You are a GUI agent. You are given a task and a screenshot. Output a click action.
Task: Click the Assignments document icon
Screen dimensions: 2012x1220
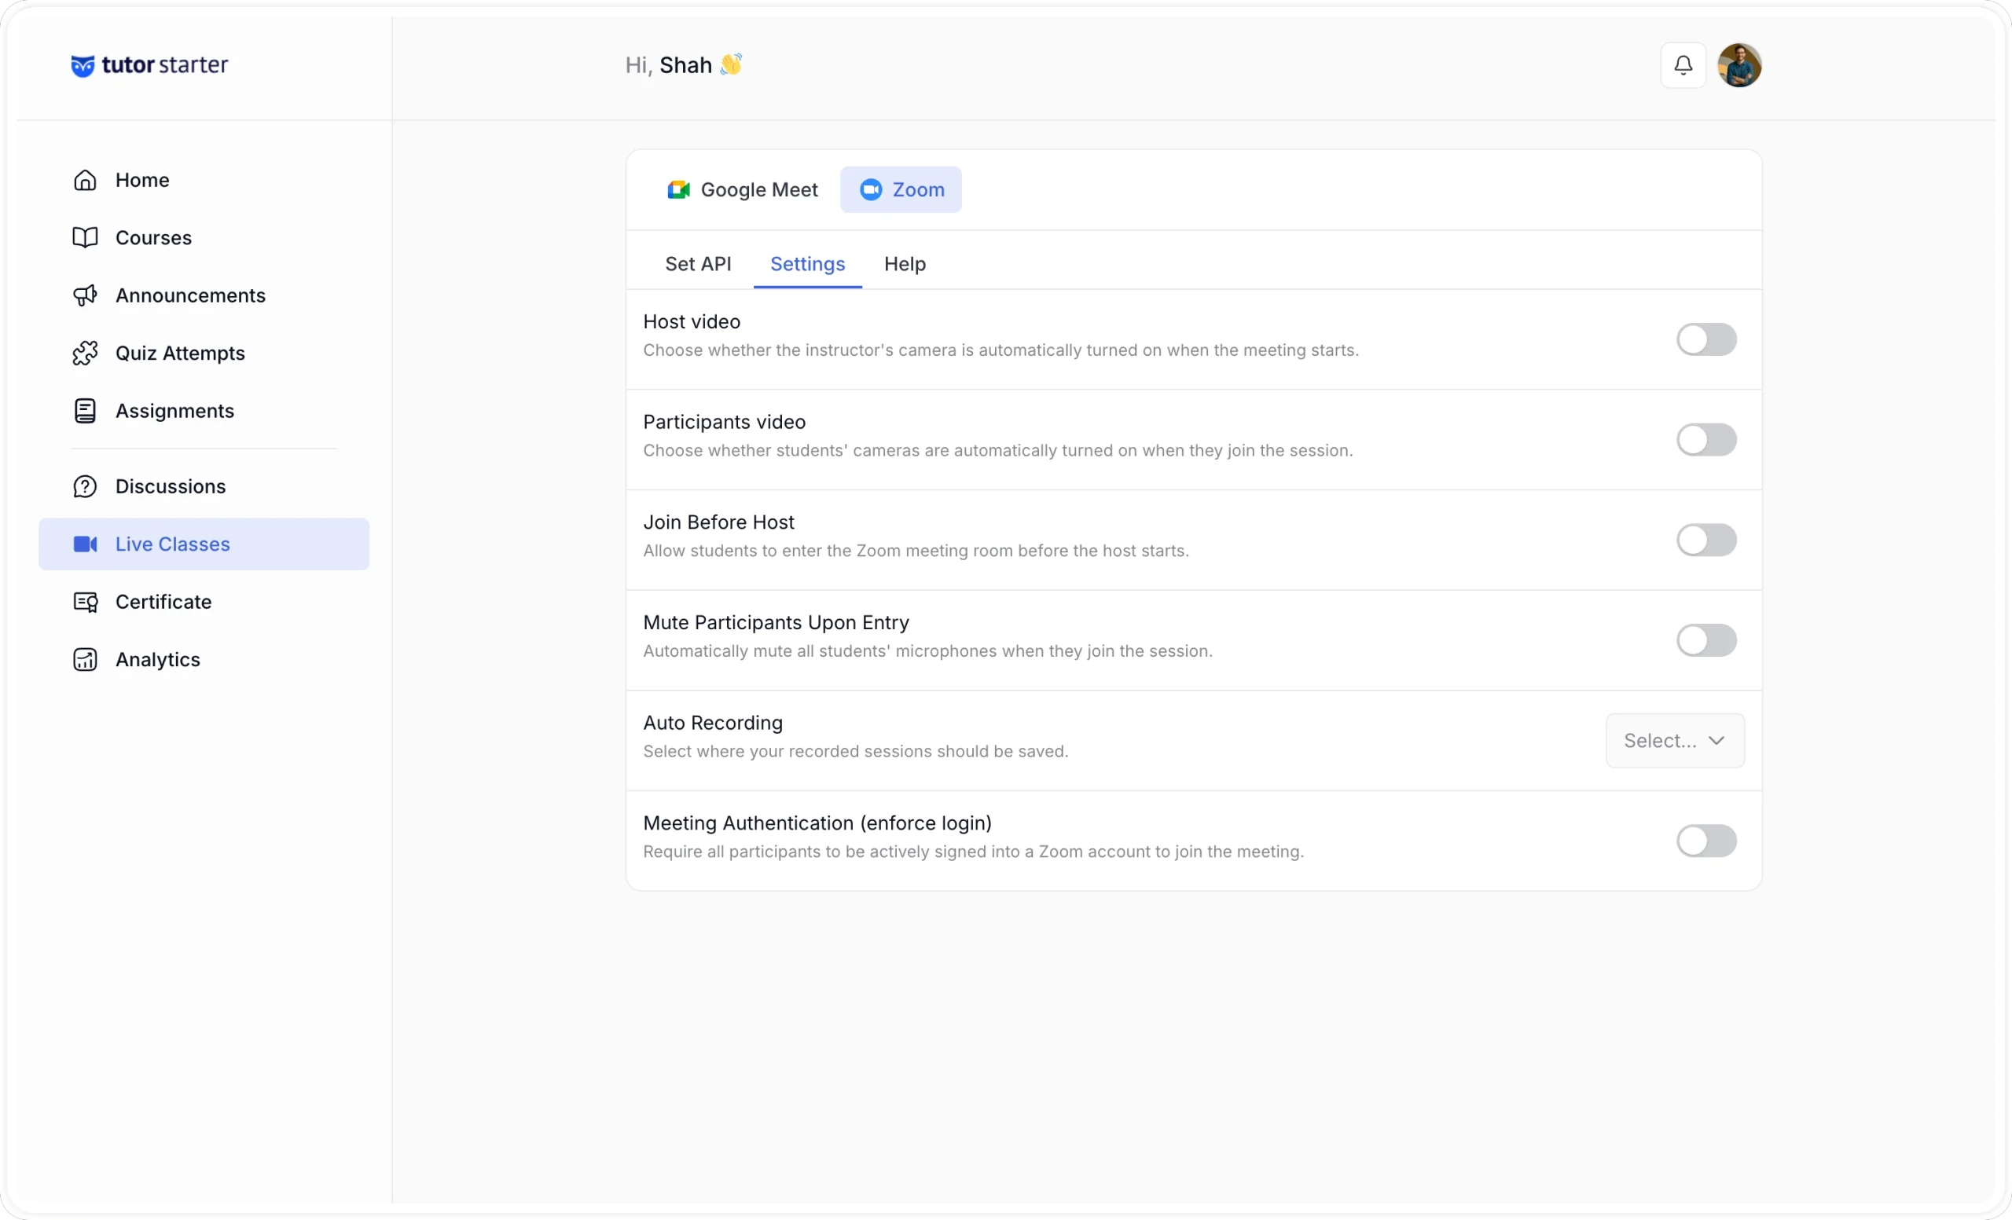coord(85,411)
